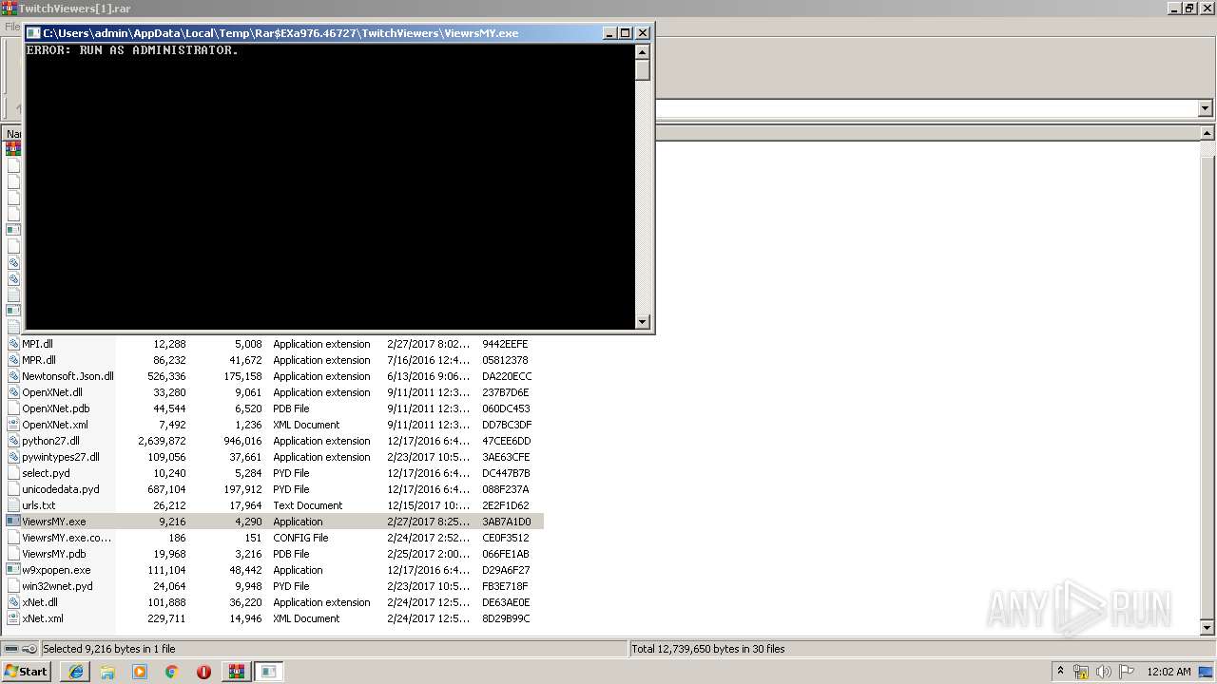1217x684 pixels.
Task: Minimize the ViewrsMY.exe console window
Action: point(609,32)
